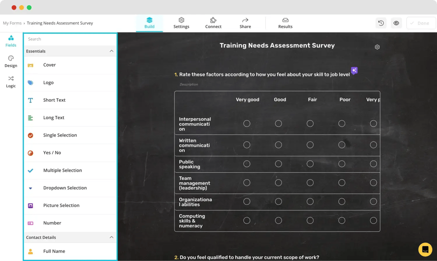437x261 pixels.
Task: Collapse the Contact Details section
Action: (x=111, y=237)
